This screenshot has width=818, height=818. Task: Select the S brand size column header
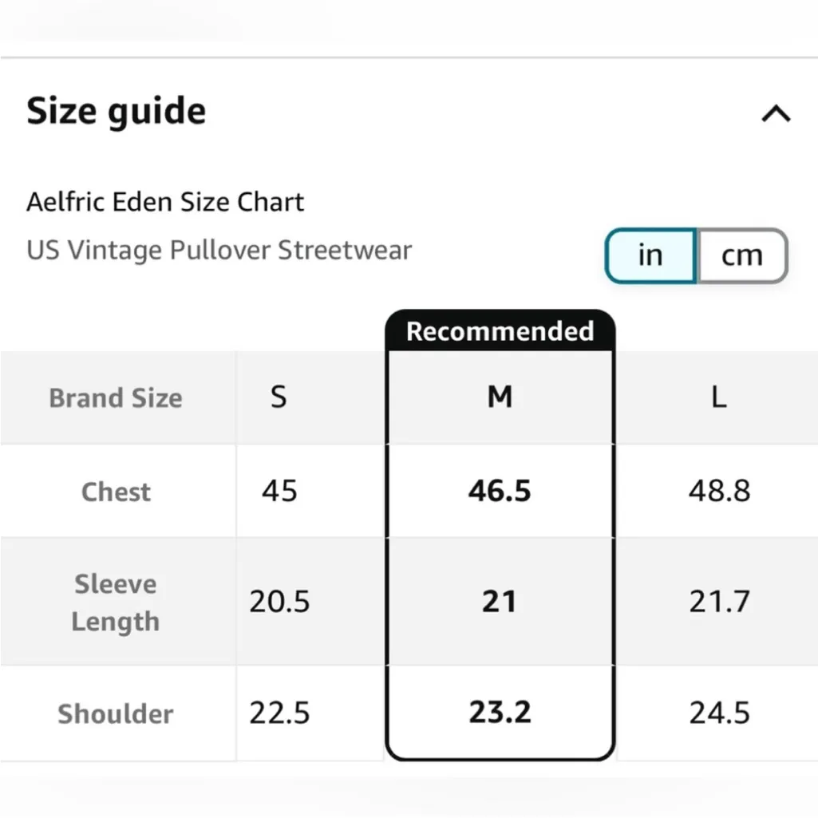[278, 397]
